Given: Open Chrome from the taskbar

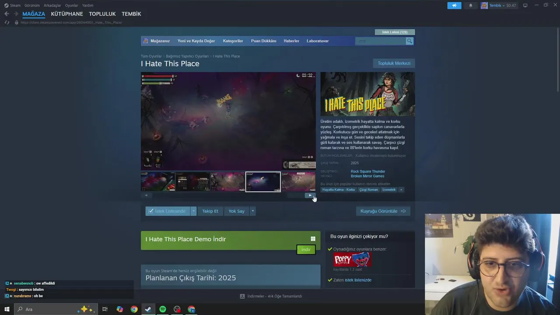Looking at the screenshot, I should tap(134, 309).
